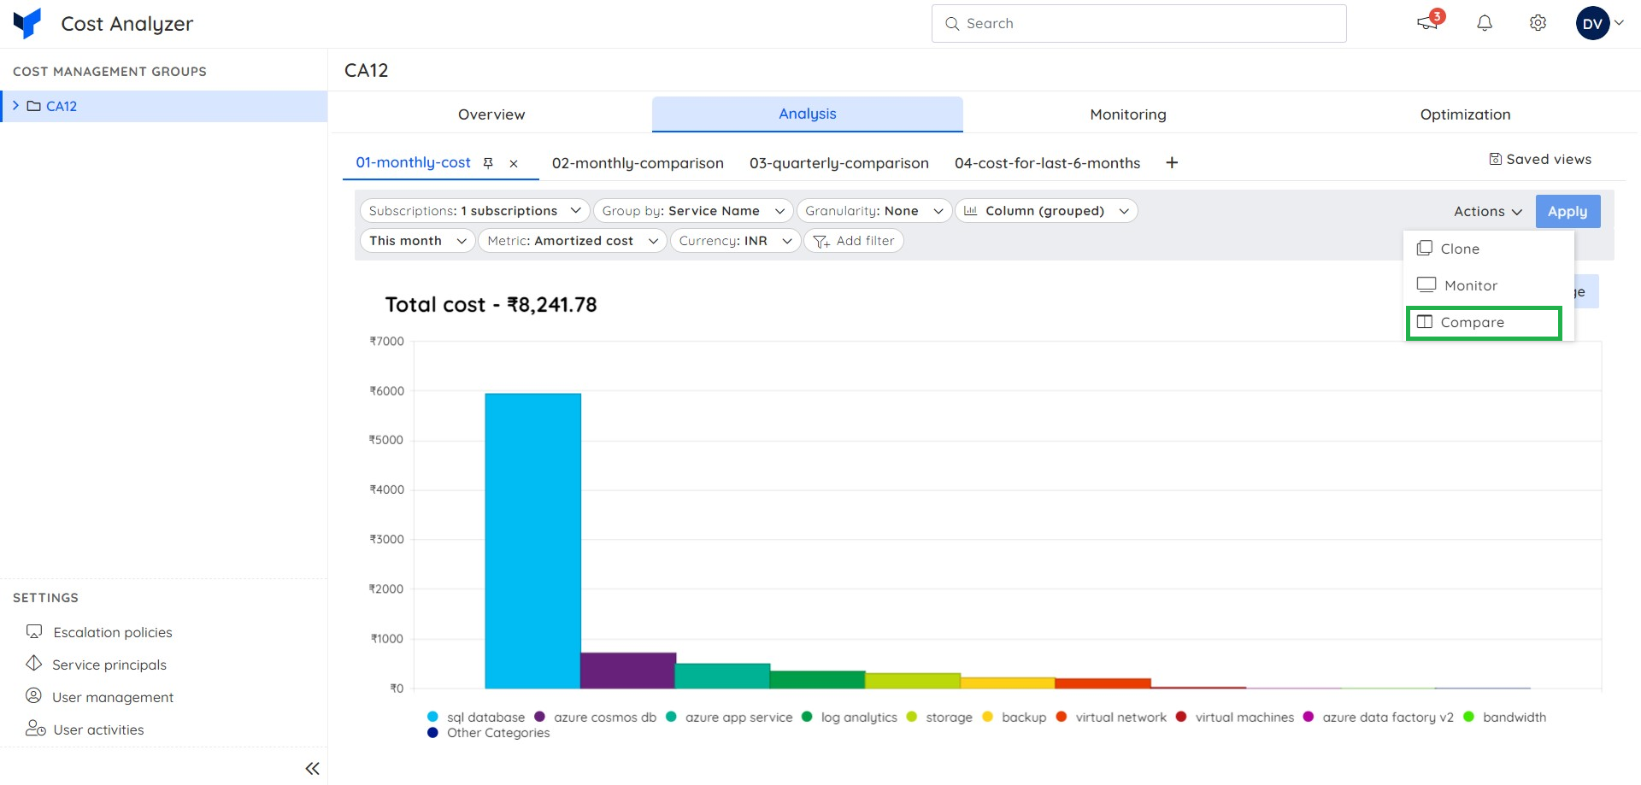Toggle storage legend swatch
Screen dimensions: 1641x785
click(912, 717)
